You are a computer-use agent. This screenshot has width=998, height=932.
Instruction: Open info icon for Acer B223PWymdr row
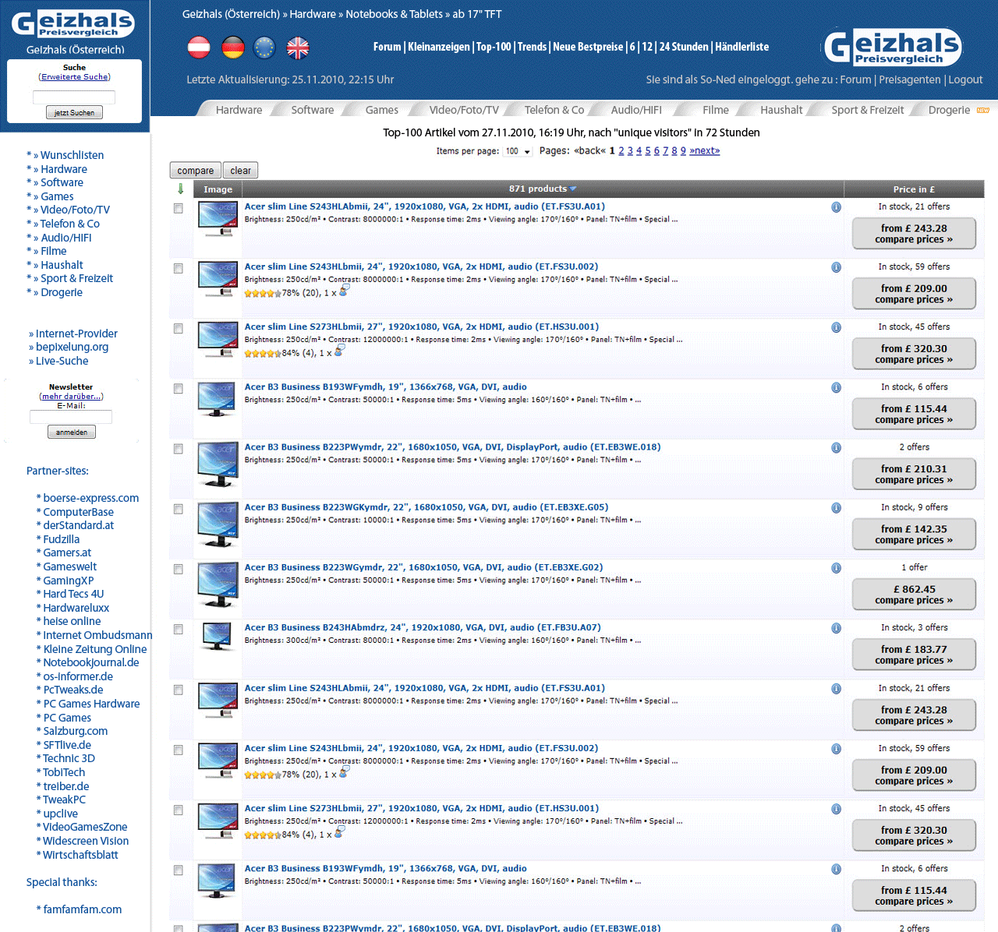click(836, 447)
